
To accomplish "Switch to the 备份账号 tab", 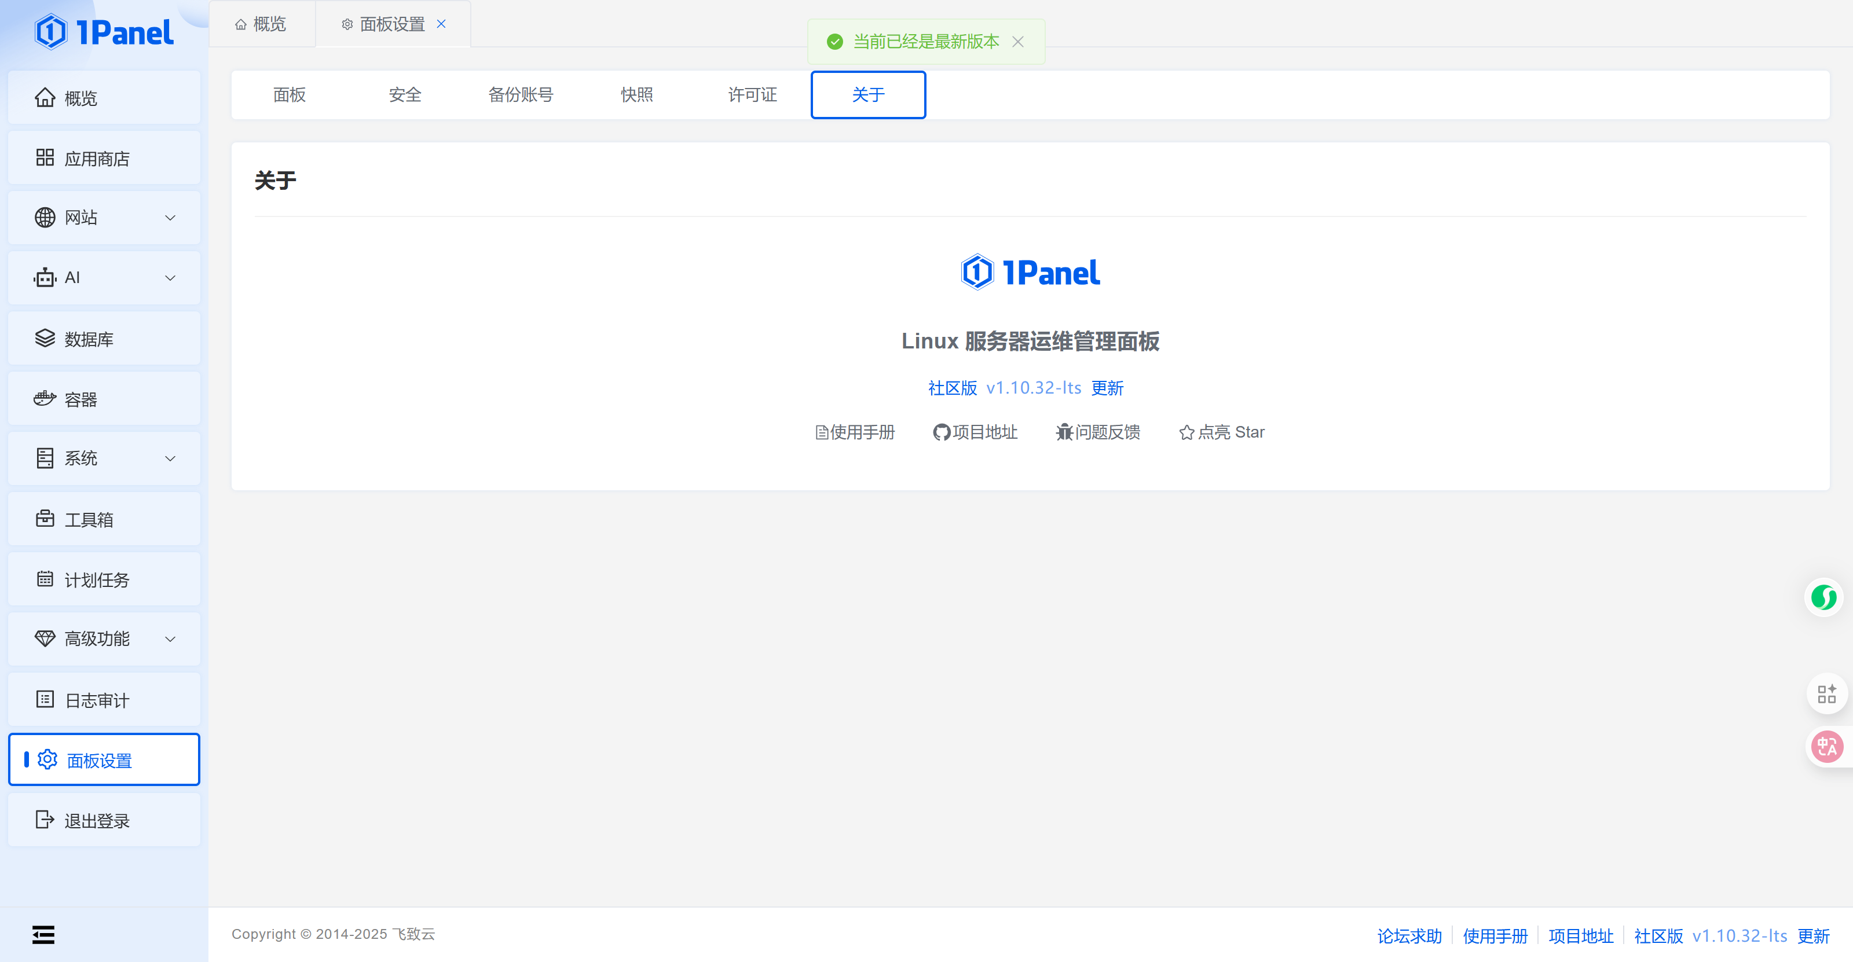I will click(521, 95).
